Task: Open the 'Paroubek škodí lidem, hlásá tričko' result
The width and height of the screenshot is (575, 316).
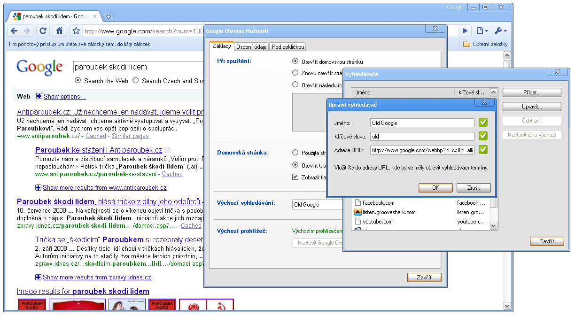Action: (110, 202)
